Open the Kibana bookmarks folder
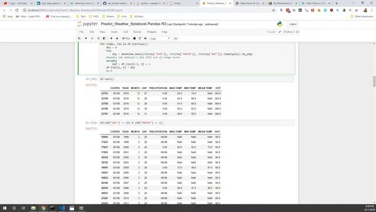 coord(108,16)
